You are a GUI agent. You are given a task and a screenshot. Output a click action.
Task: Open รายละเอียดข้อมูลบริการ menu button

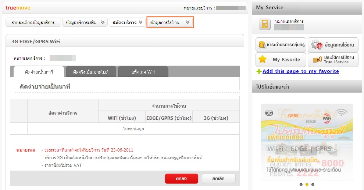(x=33, y=22)
